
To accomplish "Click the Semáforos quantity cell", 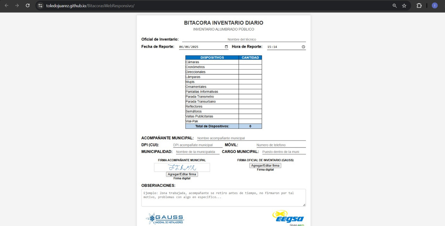I will pos(250,111).
